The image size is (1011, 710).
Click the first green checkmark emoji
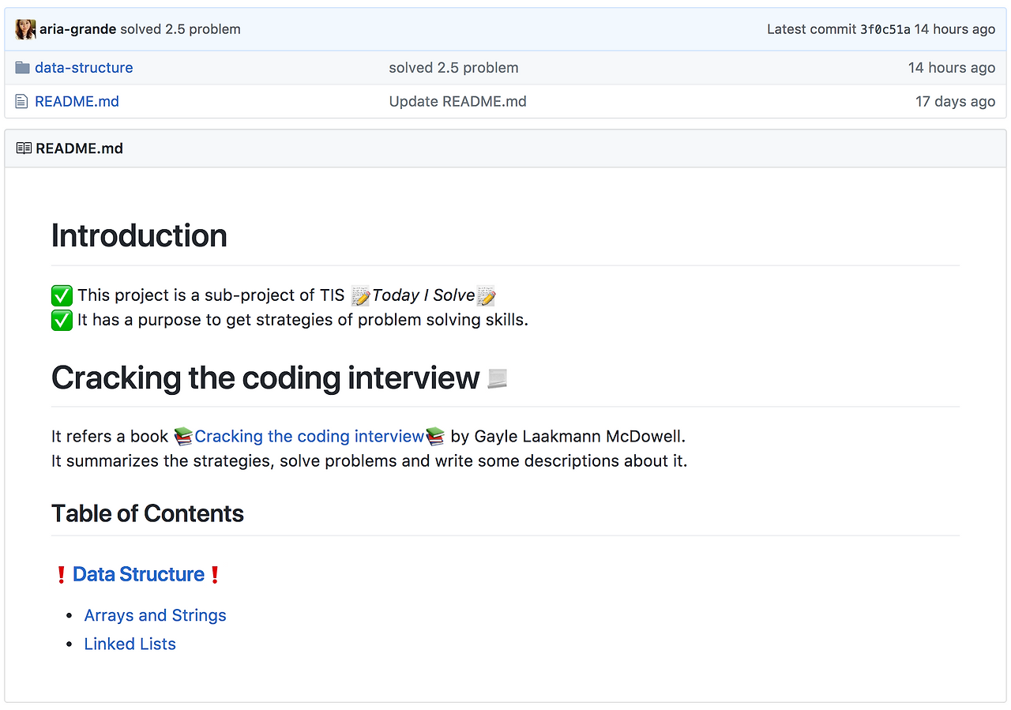point(62,296)
